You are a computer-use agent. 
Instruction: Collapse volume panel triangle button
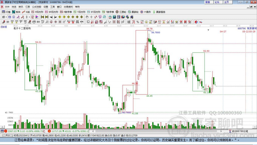click(3, 127)
